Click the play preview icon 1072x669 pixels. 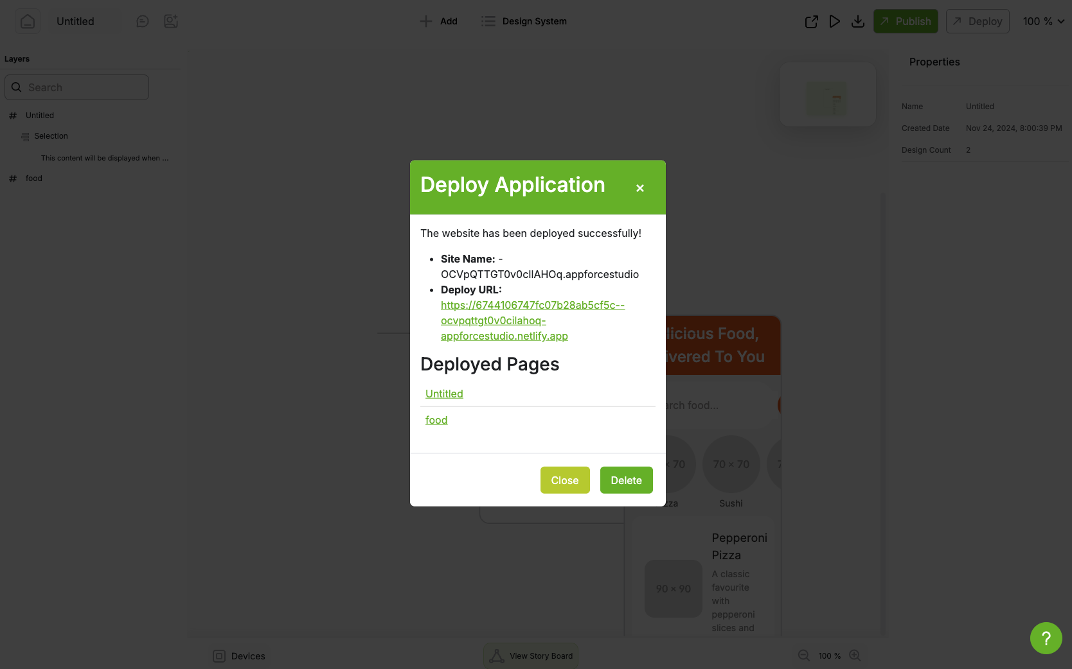coord(834,21)
